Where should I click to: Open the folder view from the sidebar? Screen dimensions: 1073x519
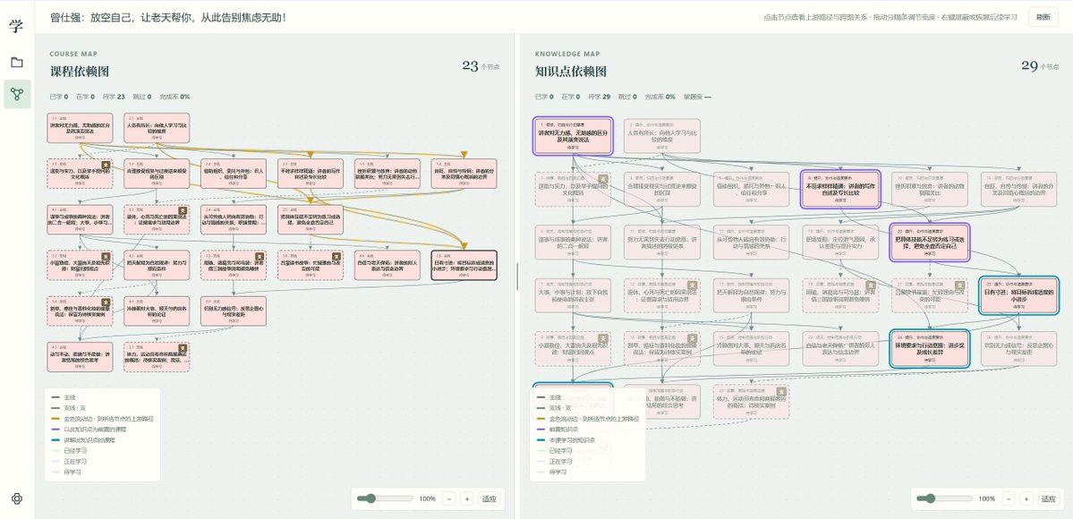click(x=17, y=63)
